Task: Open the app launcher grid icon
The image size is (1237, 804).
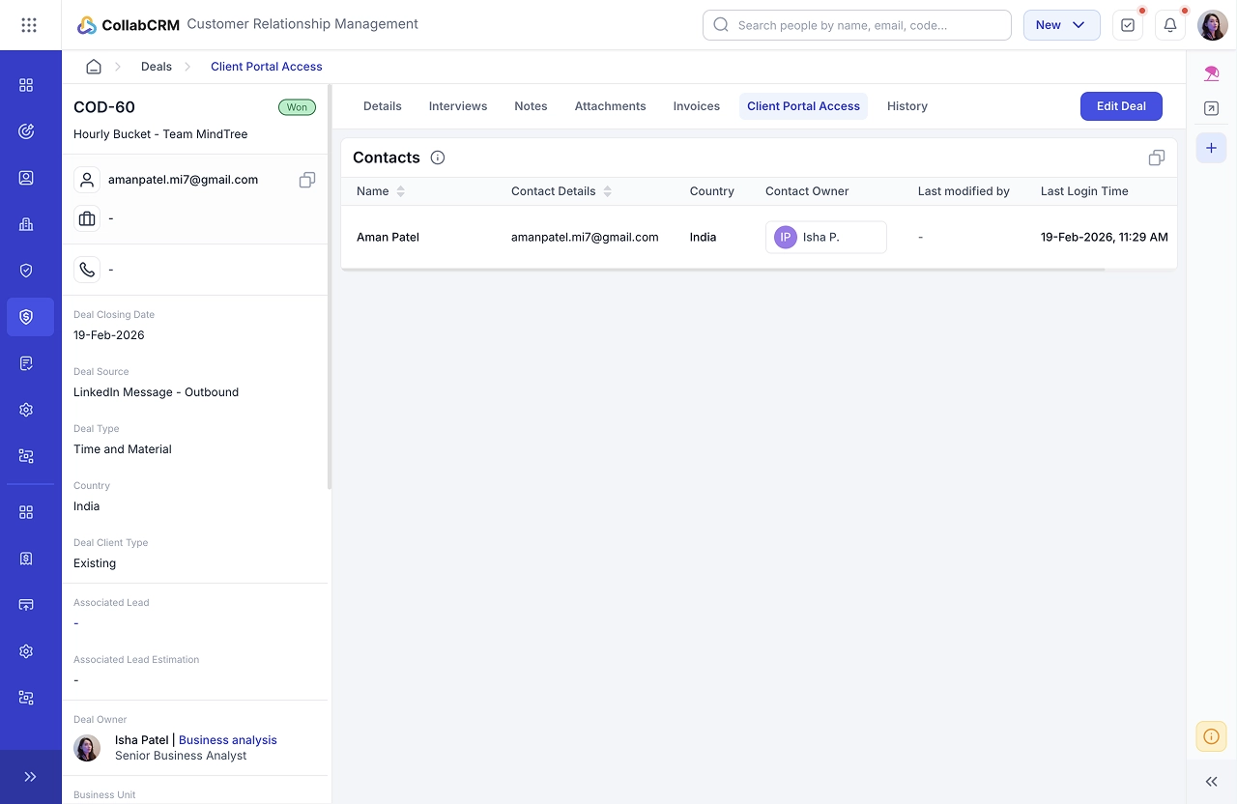Action: pos(29,25)
